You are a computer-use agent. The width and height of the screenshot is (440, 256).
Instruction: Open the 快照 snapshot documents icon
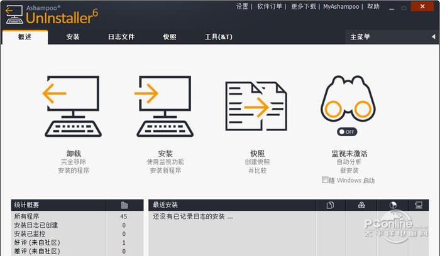(256, 106)
